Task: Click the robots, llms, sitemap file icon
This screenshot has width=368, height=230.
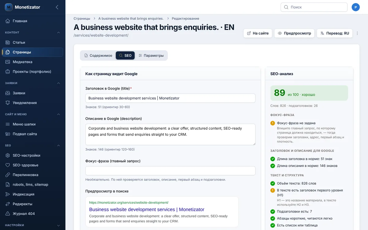Action: click(8, 185)
